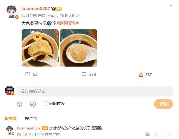Image resolution: width=179 pixels, height=139 pixels.
Task: View the tangyuan spoon photo thumbnail
Action: (x=79, y=48)
